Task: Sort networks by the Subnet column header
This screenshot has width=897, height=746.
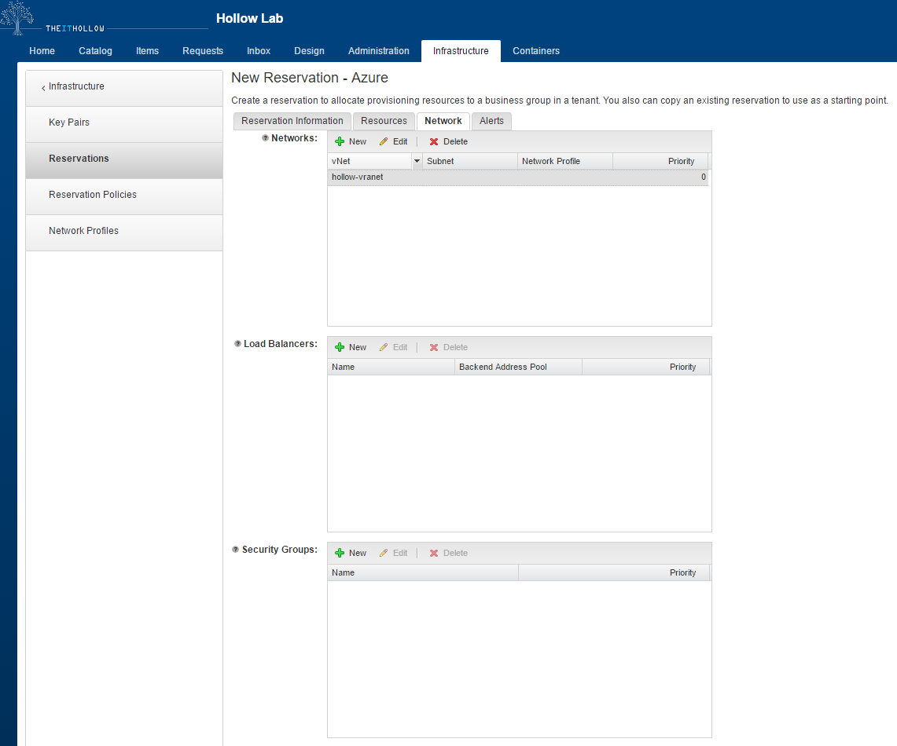Action: [470, 161]
